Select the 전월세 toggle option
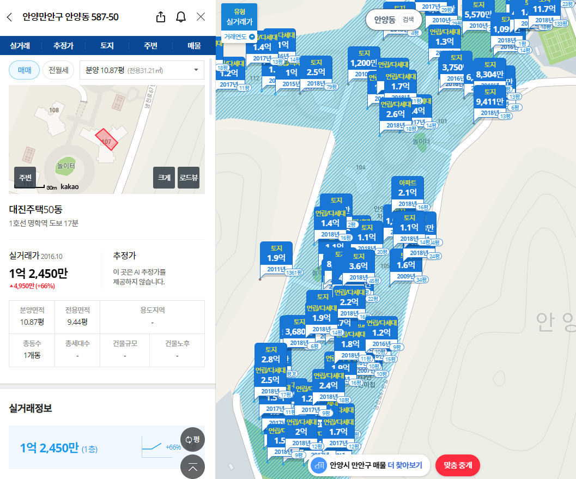 (58, 70)
